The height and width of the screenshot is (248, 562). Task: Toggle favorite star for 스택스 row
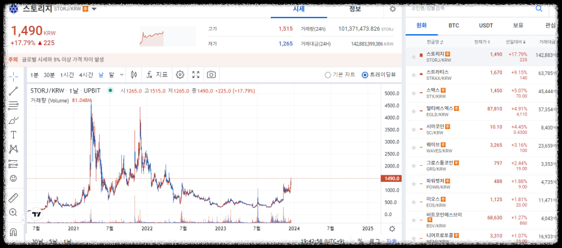point(414,93)
